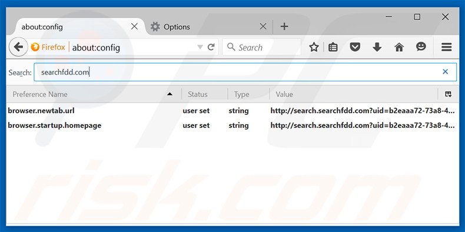Click the Firefox identity icon in address bar

pyautogui.click(x=35, y=47)
